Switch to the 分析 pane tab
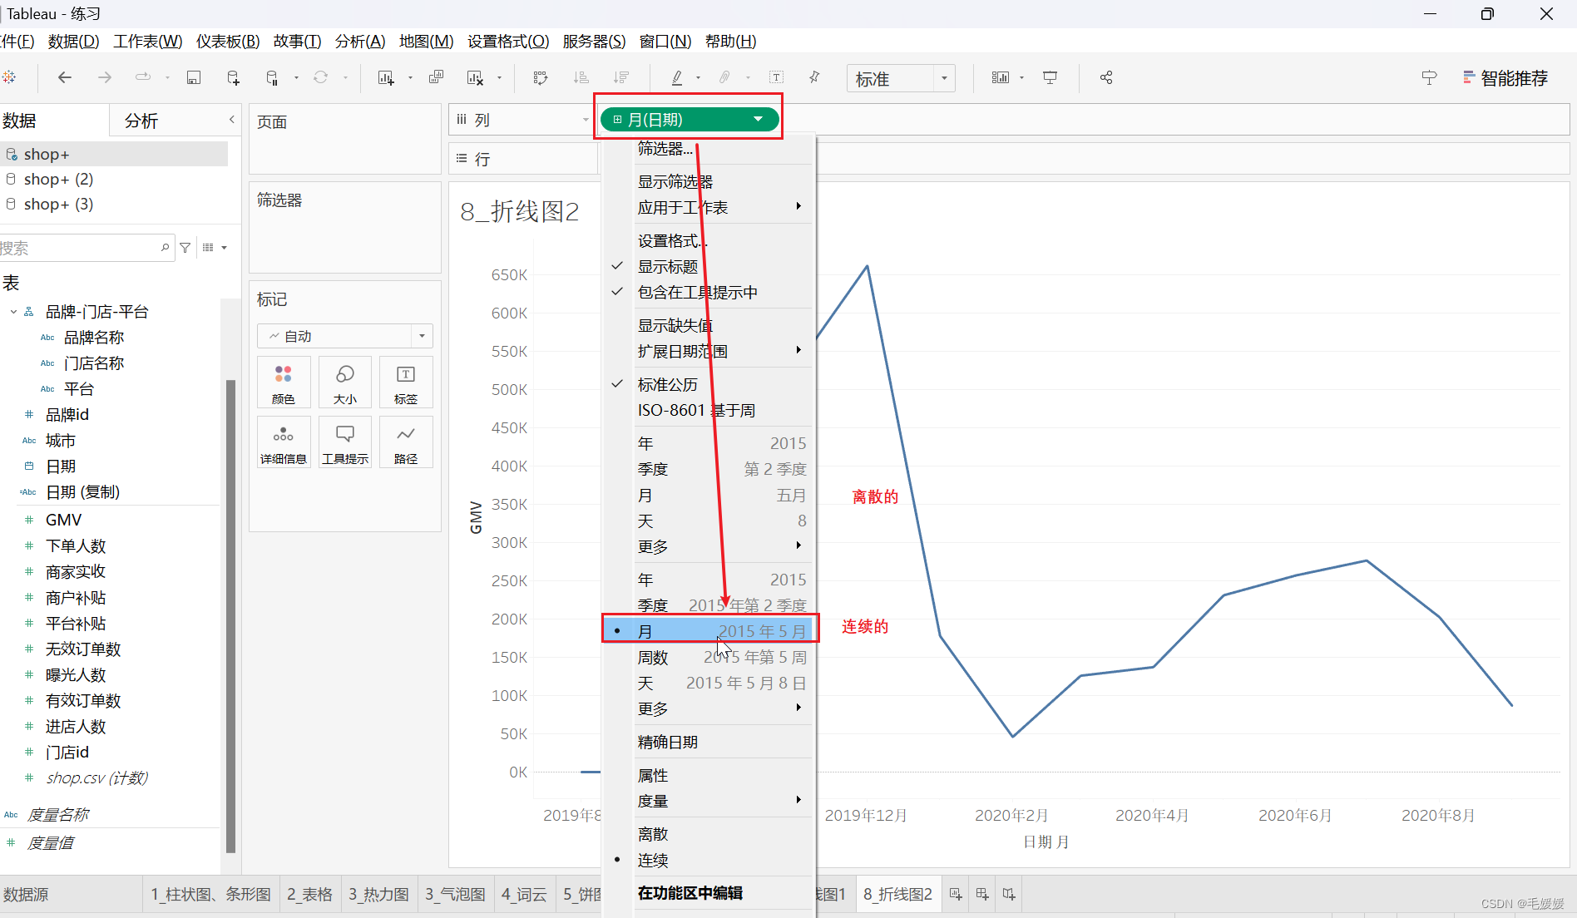The height and width of the screenshot is (918, 1577). tap(141, 121)
